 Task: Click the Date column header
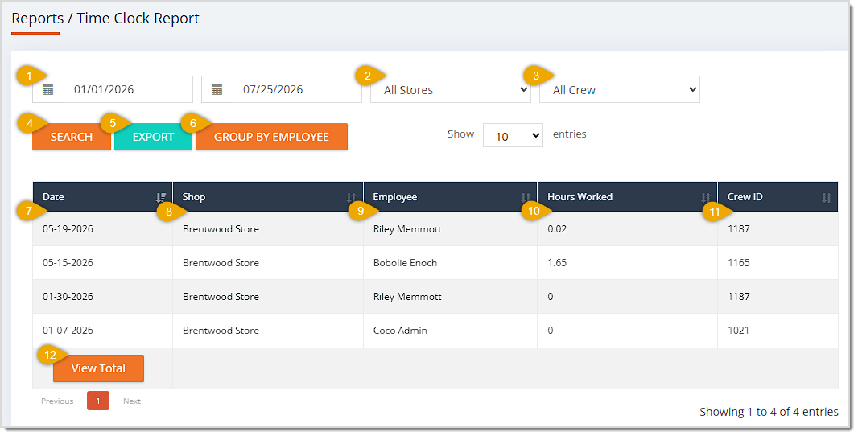click(x=103, y=197)
